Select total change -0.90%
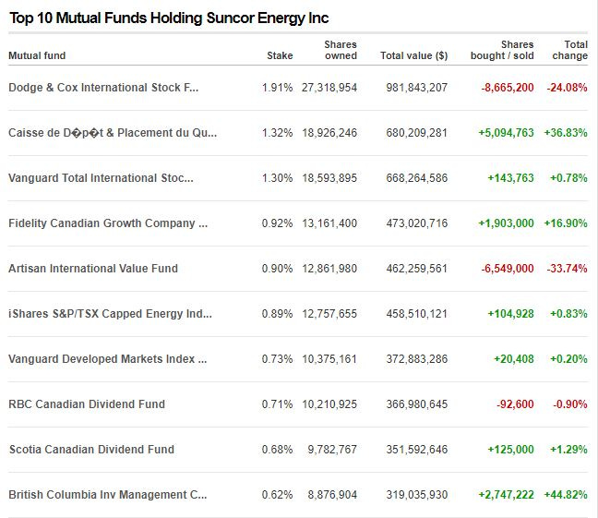The height and width of the screenshot is (518, 598). [x=570, y=404]
